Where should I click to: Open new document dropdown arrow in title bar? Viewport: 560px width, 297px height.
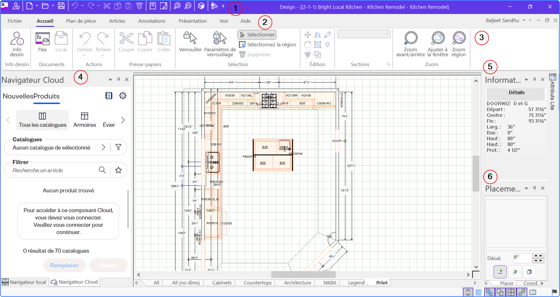(37, 6)
